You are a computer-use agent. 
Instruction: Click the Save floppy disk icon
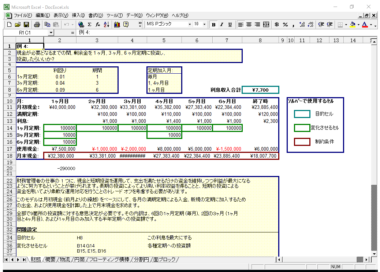26,25
